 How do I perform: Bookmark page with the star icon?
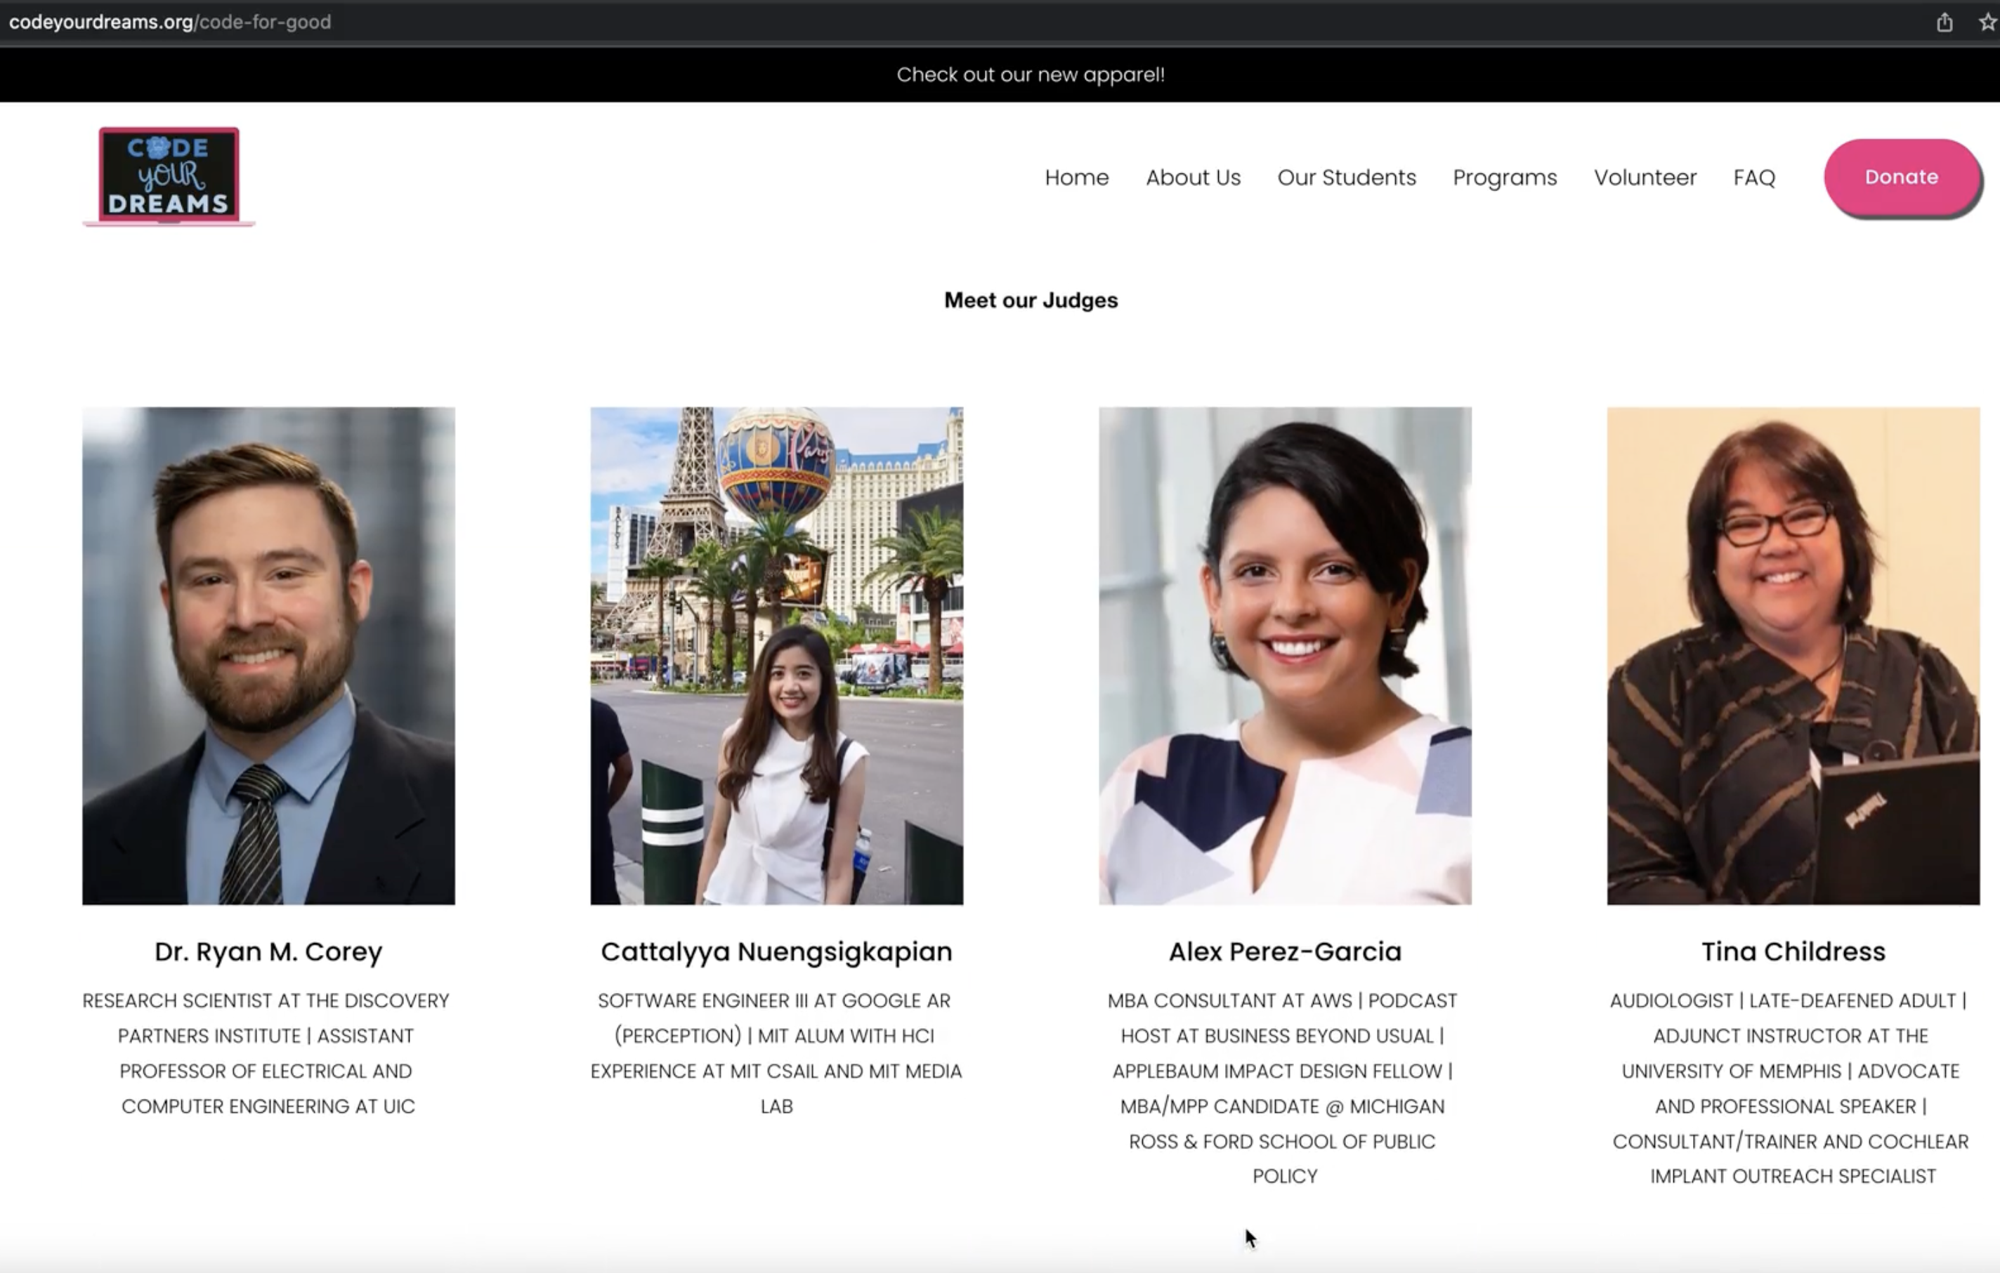pos(1987,22)
